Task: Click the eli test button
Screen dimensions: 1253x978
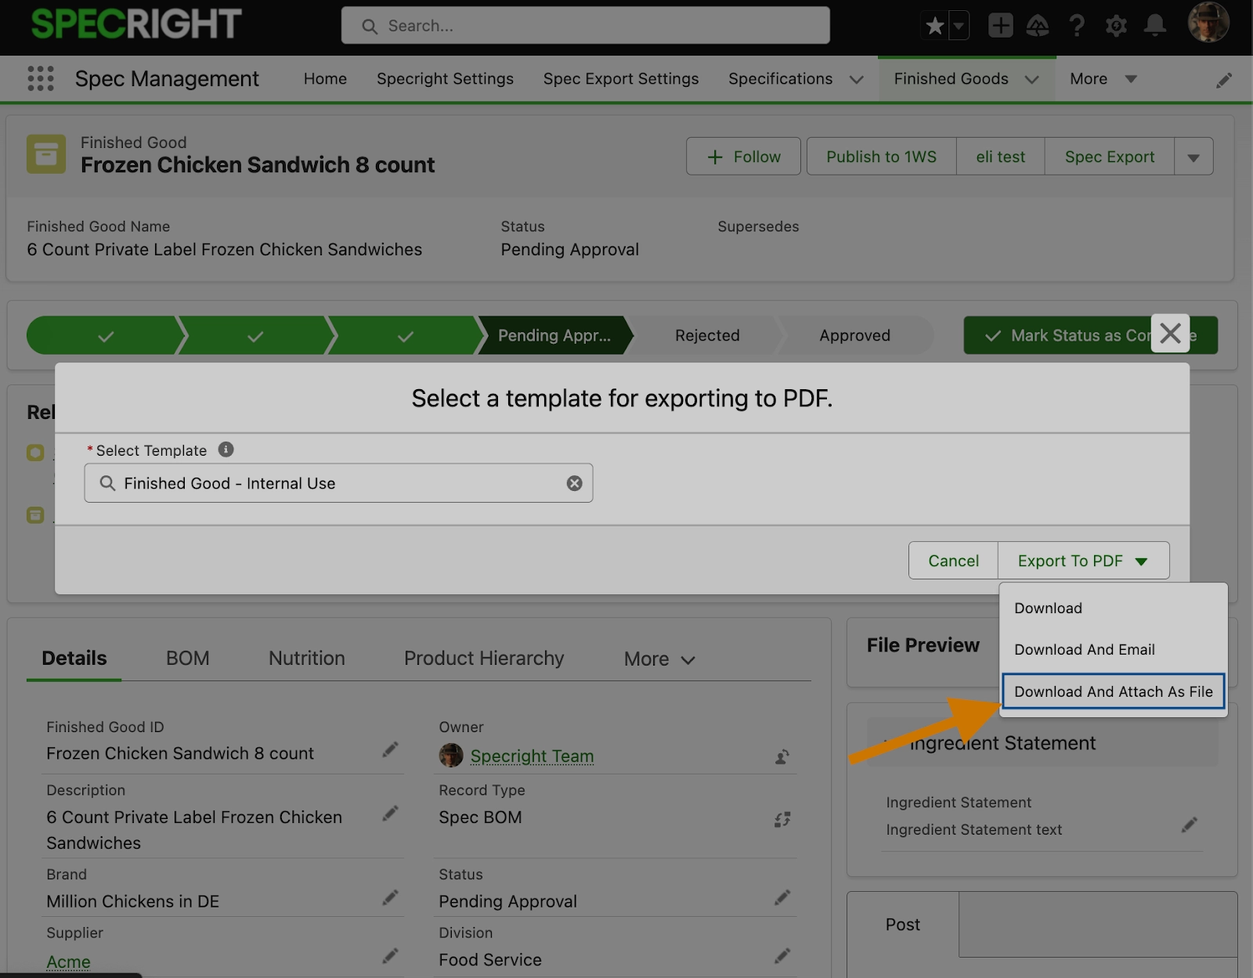Action: 1001,157
